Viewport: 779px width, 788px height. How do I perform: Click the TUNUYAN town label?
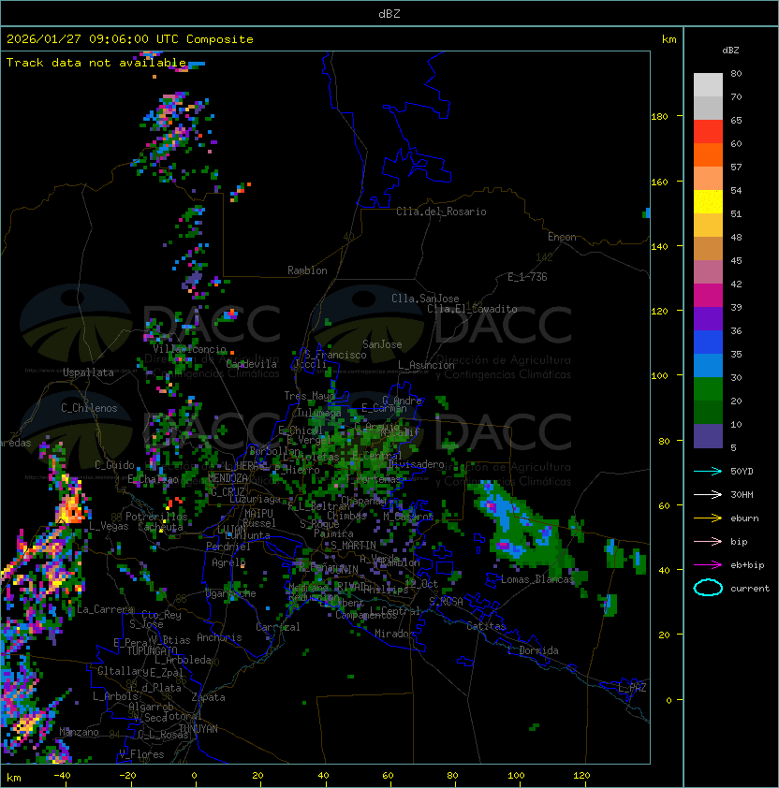198,728
